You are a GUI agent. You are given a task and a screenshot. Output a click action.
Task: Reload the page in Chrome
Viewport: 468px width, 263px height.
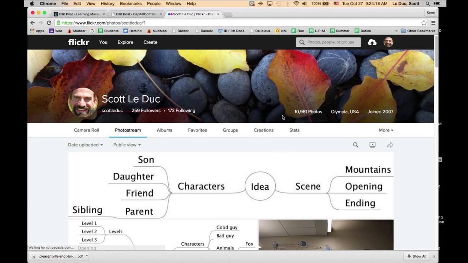pyautogui.click(x=49, y=23)
